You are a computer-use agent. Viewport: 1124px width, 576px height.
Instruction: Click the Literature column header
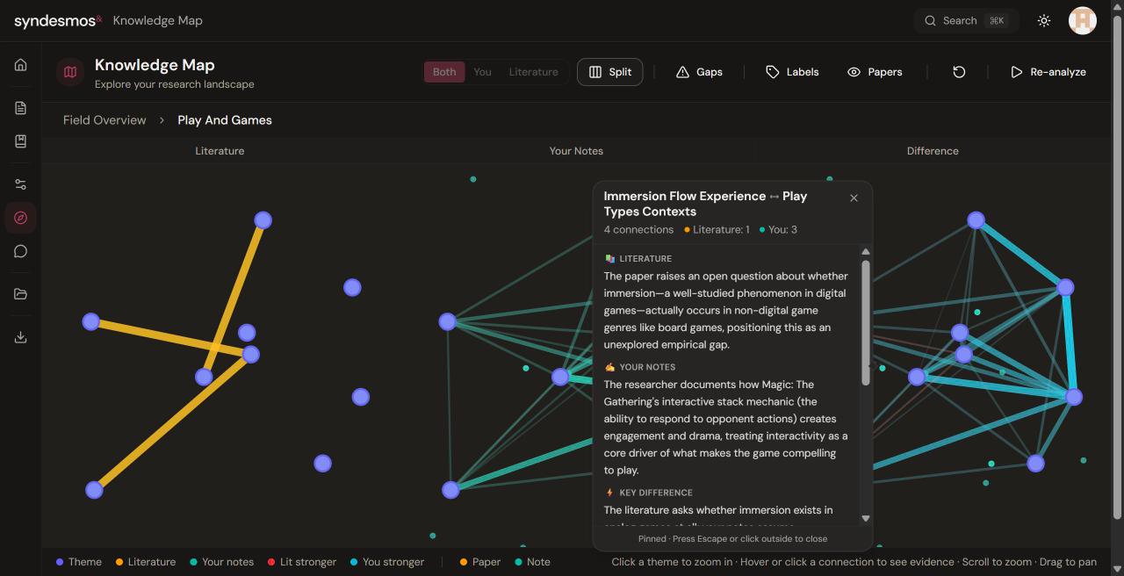click(x=220, y=151)
